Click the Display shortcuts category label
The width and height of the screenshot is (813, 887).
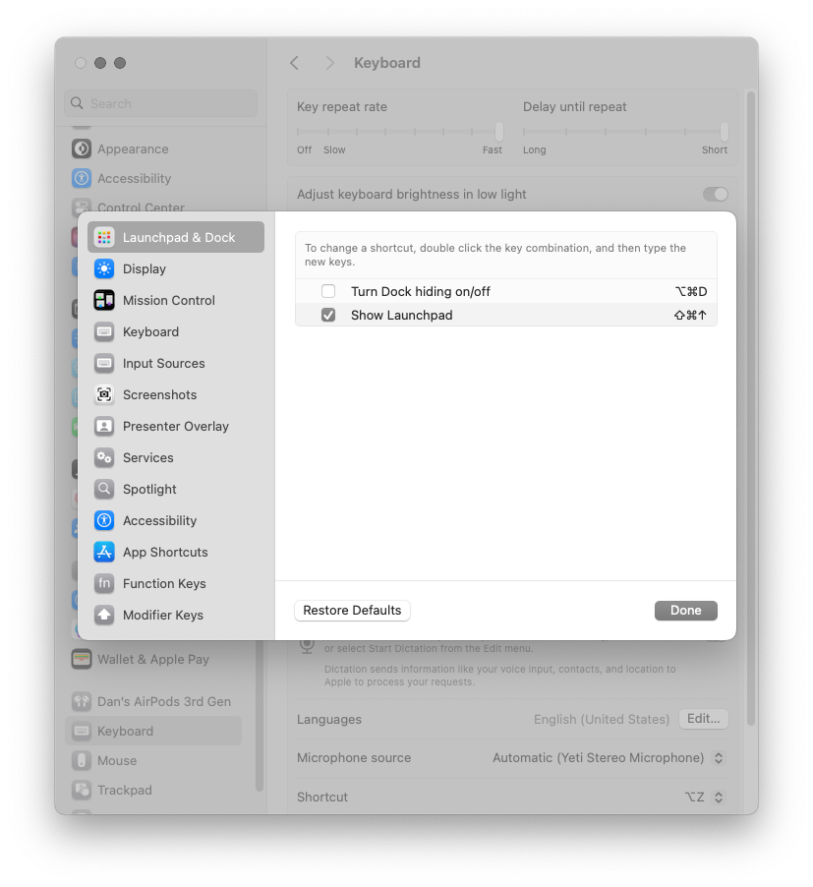[x=145, y=268]
